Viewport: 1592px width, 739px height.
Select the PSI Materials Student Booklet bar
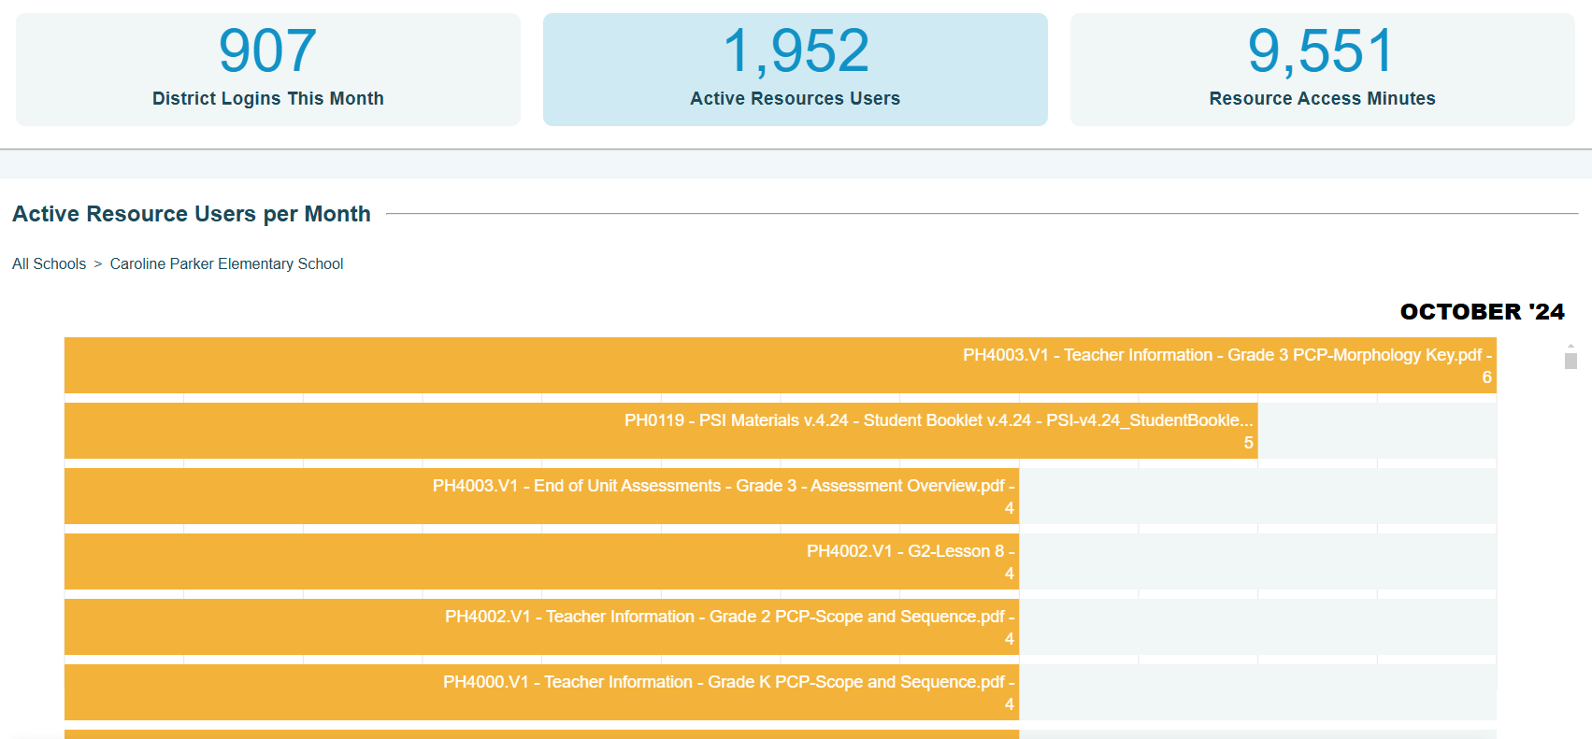tap(661, 431)
